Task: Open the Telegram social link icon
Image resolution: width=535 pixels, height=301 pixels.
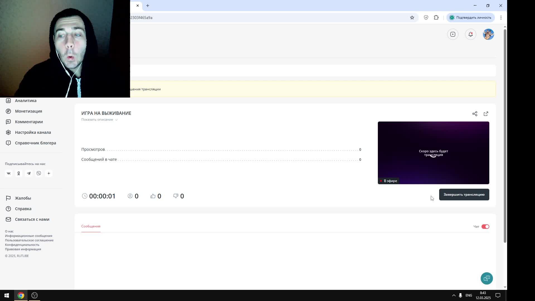Action: [29, 173]
